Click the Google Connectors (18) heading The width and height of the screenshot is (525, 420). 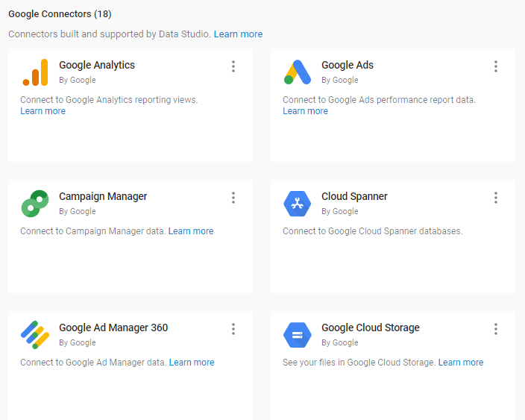60,14
